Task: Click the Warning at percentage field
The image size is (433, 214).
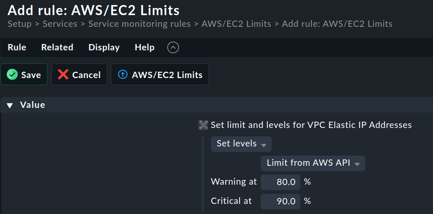Action: (281, 182)
